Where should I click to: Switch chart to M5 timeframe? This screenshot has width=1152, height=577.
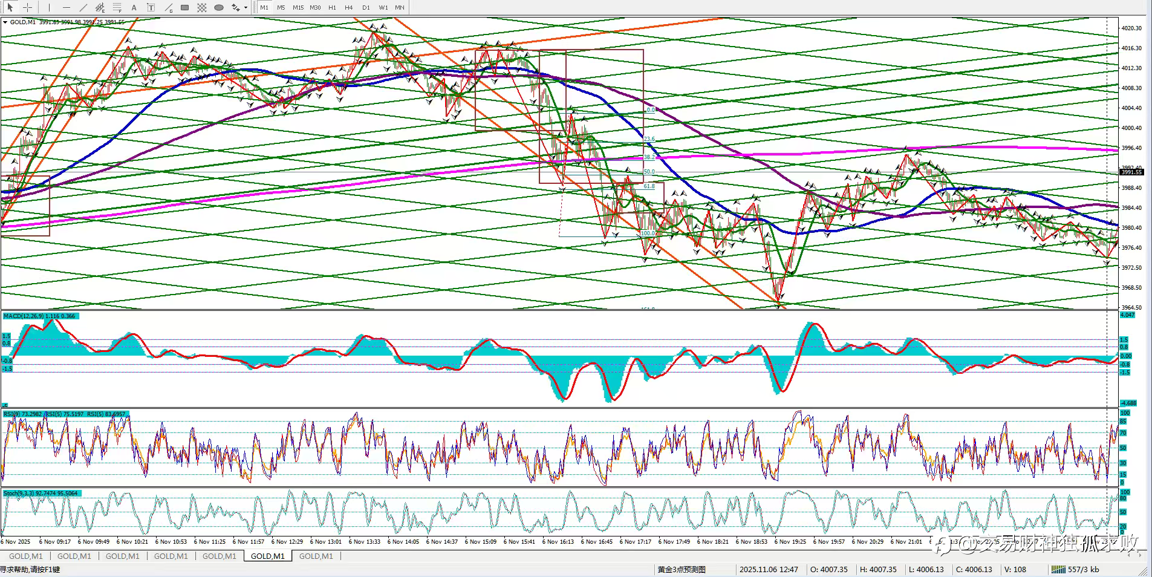click(x=281, y=8)
